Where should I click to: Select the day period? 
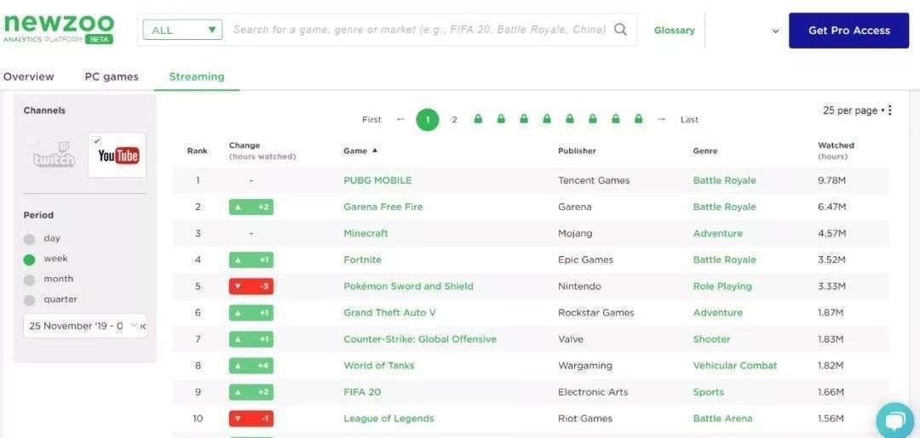click(29, 239)
